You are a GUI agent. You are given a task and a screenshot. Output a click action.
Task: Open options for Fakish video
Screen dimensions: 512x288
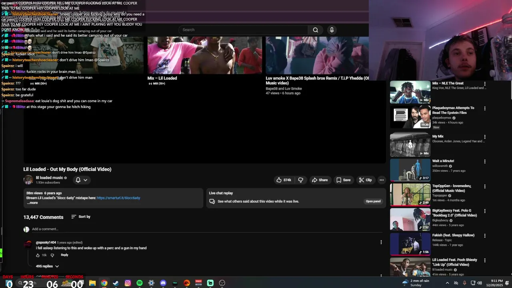[x=485, y=236]
